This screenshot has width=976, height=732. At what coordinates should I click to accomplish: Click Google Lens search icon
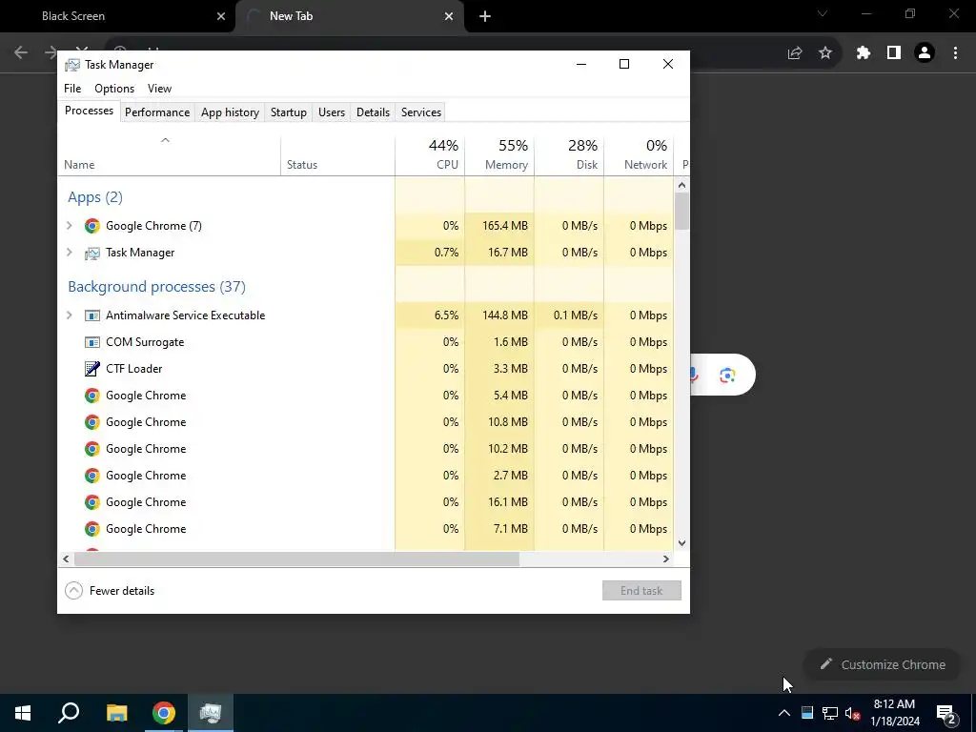[x=727, y=376]
